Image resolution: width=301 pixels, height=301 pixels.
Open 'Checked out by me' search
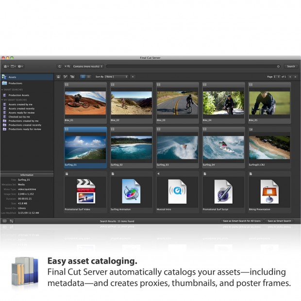19,117
